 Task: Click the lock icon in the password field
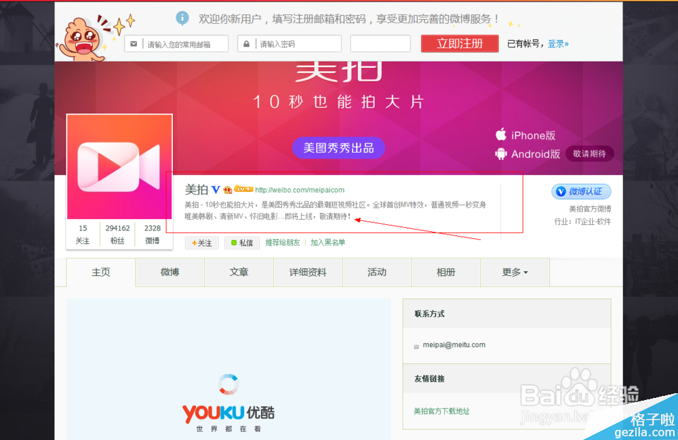[x=247, y=44]
